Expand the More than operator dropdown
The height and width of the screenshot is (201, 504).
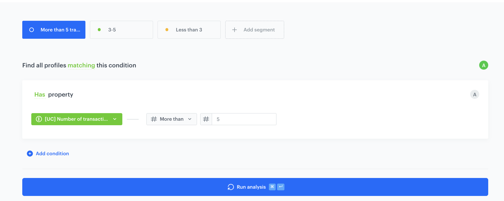click(x=171, y=119)
